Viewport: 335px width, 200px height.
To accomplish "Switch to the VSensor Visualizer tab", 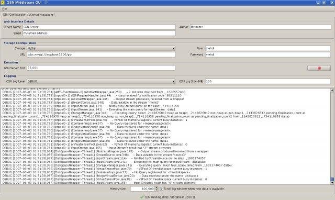I will (41, 15).
